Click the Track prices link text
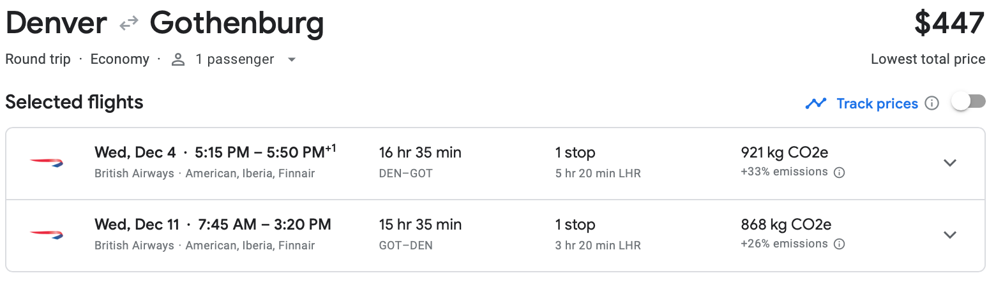 pos(877,103)
